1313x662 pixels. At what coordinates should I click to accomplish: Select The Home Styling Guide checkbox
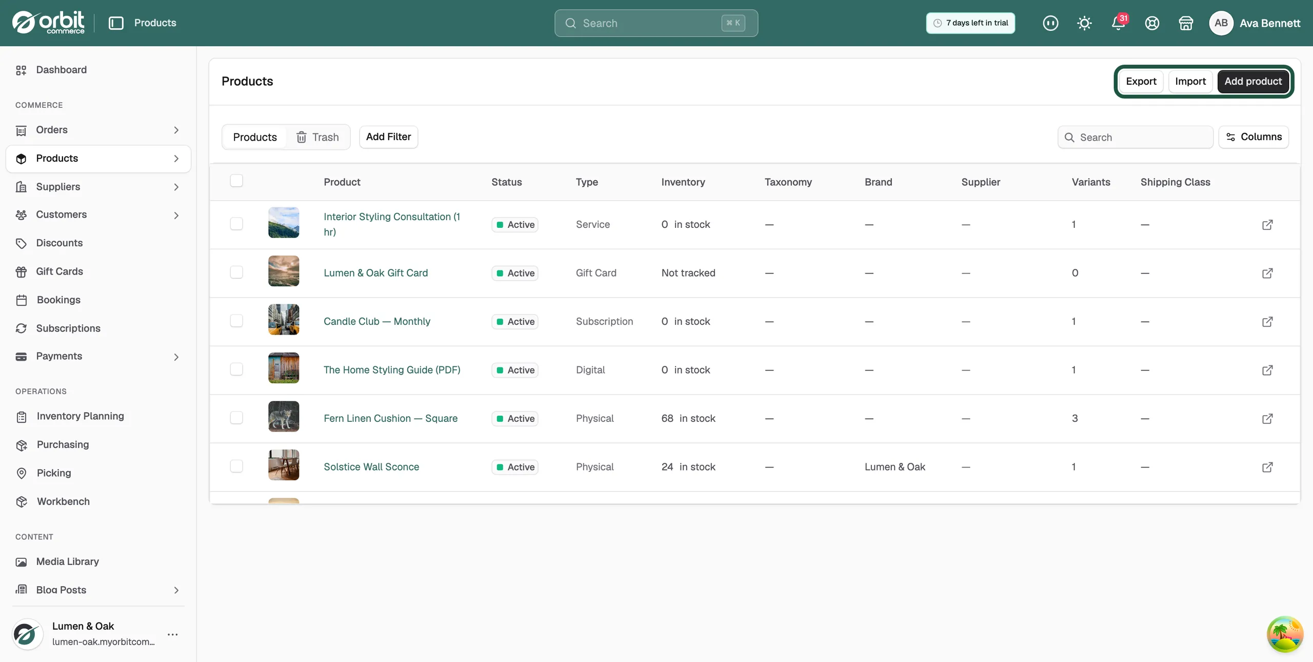tap(236, 369)
